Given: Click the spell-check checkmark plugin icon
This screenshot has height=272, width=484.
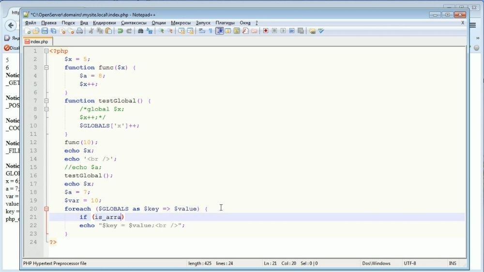Looking at the screenshot, I should 321,31.
